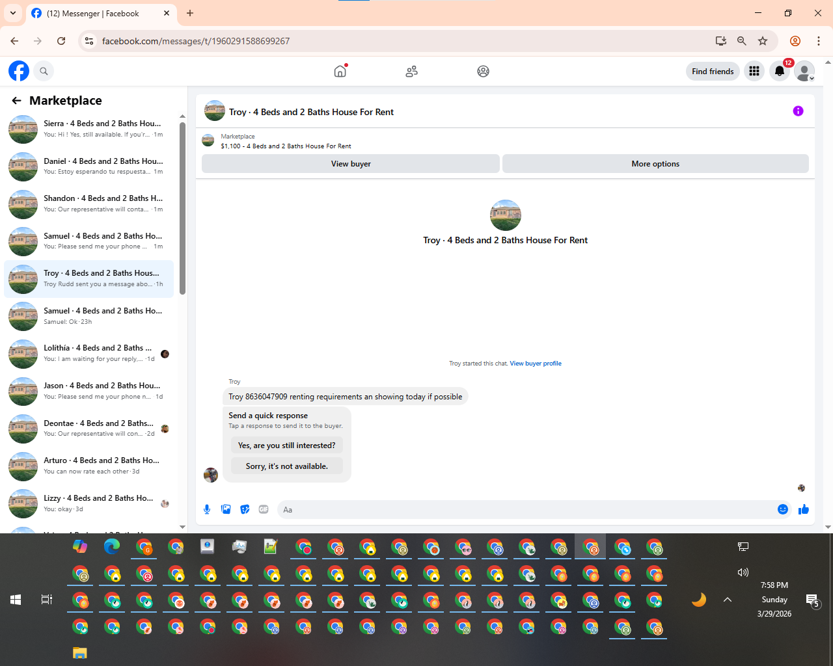This screenshot has width=833, height=666.
Task: Select Troy's conversation in the list
Action: [89, 278]
